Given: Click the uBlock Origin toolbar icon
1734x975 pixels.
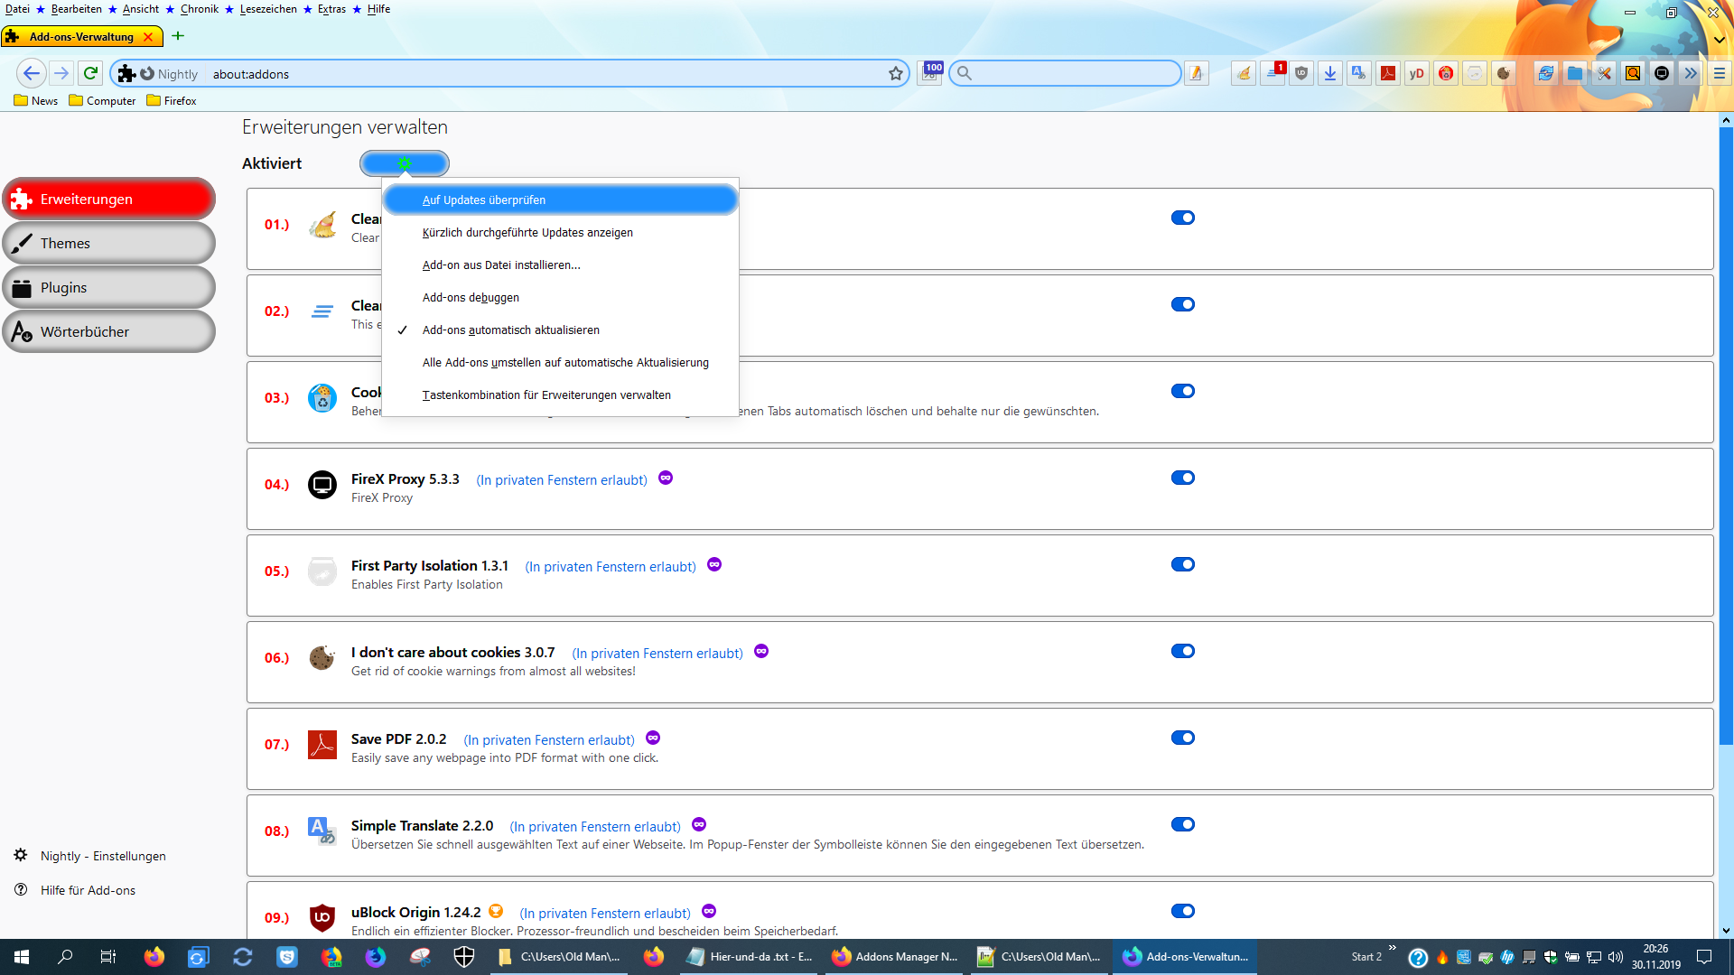Looking at the screenshot, I should (1301, 74).
